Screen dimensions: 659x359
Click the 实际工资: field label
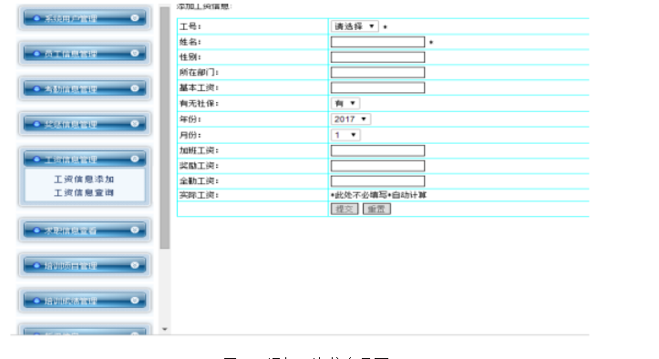[x=199, y=195]
